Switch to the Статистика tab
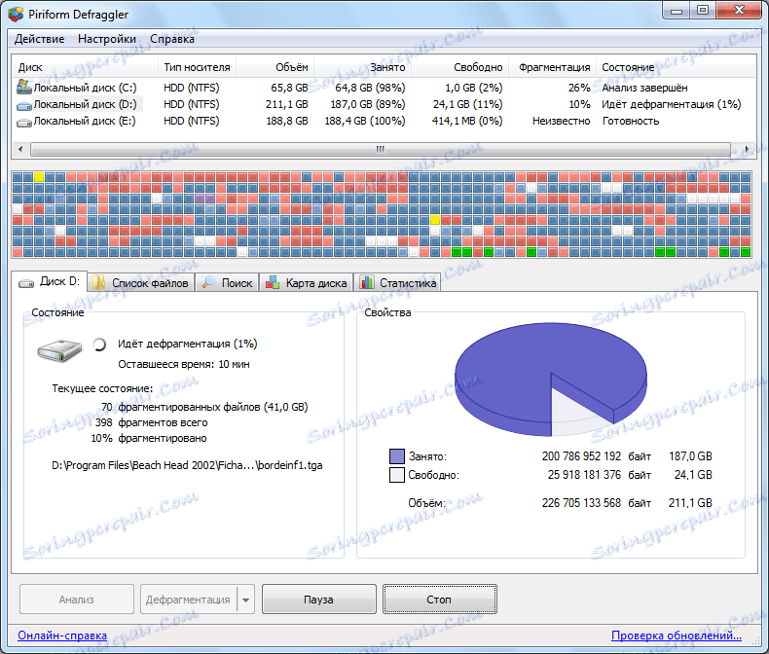 397,282
